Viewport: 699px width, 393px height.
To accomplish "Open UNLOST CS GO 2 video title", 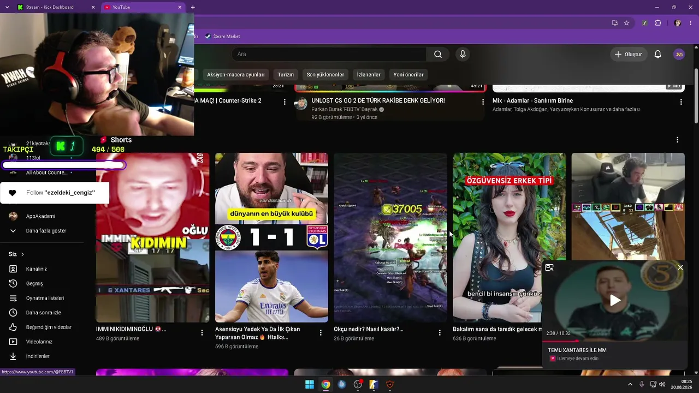I will (378, 100).
